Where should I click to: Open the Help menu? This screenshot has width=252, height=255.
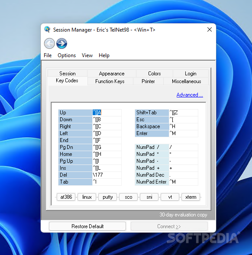[104, 55]
